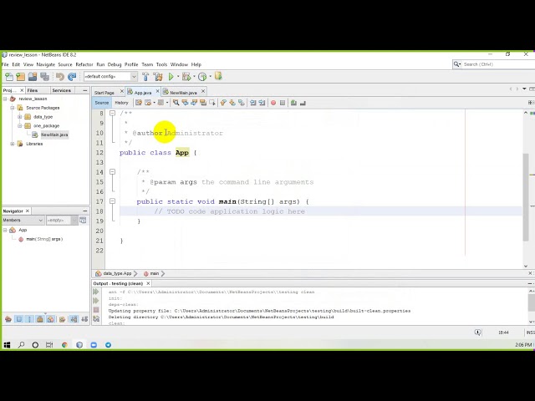Click the data_type.App breadcrumb
Screen dimensions: 535x401
117,273
